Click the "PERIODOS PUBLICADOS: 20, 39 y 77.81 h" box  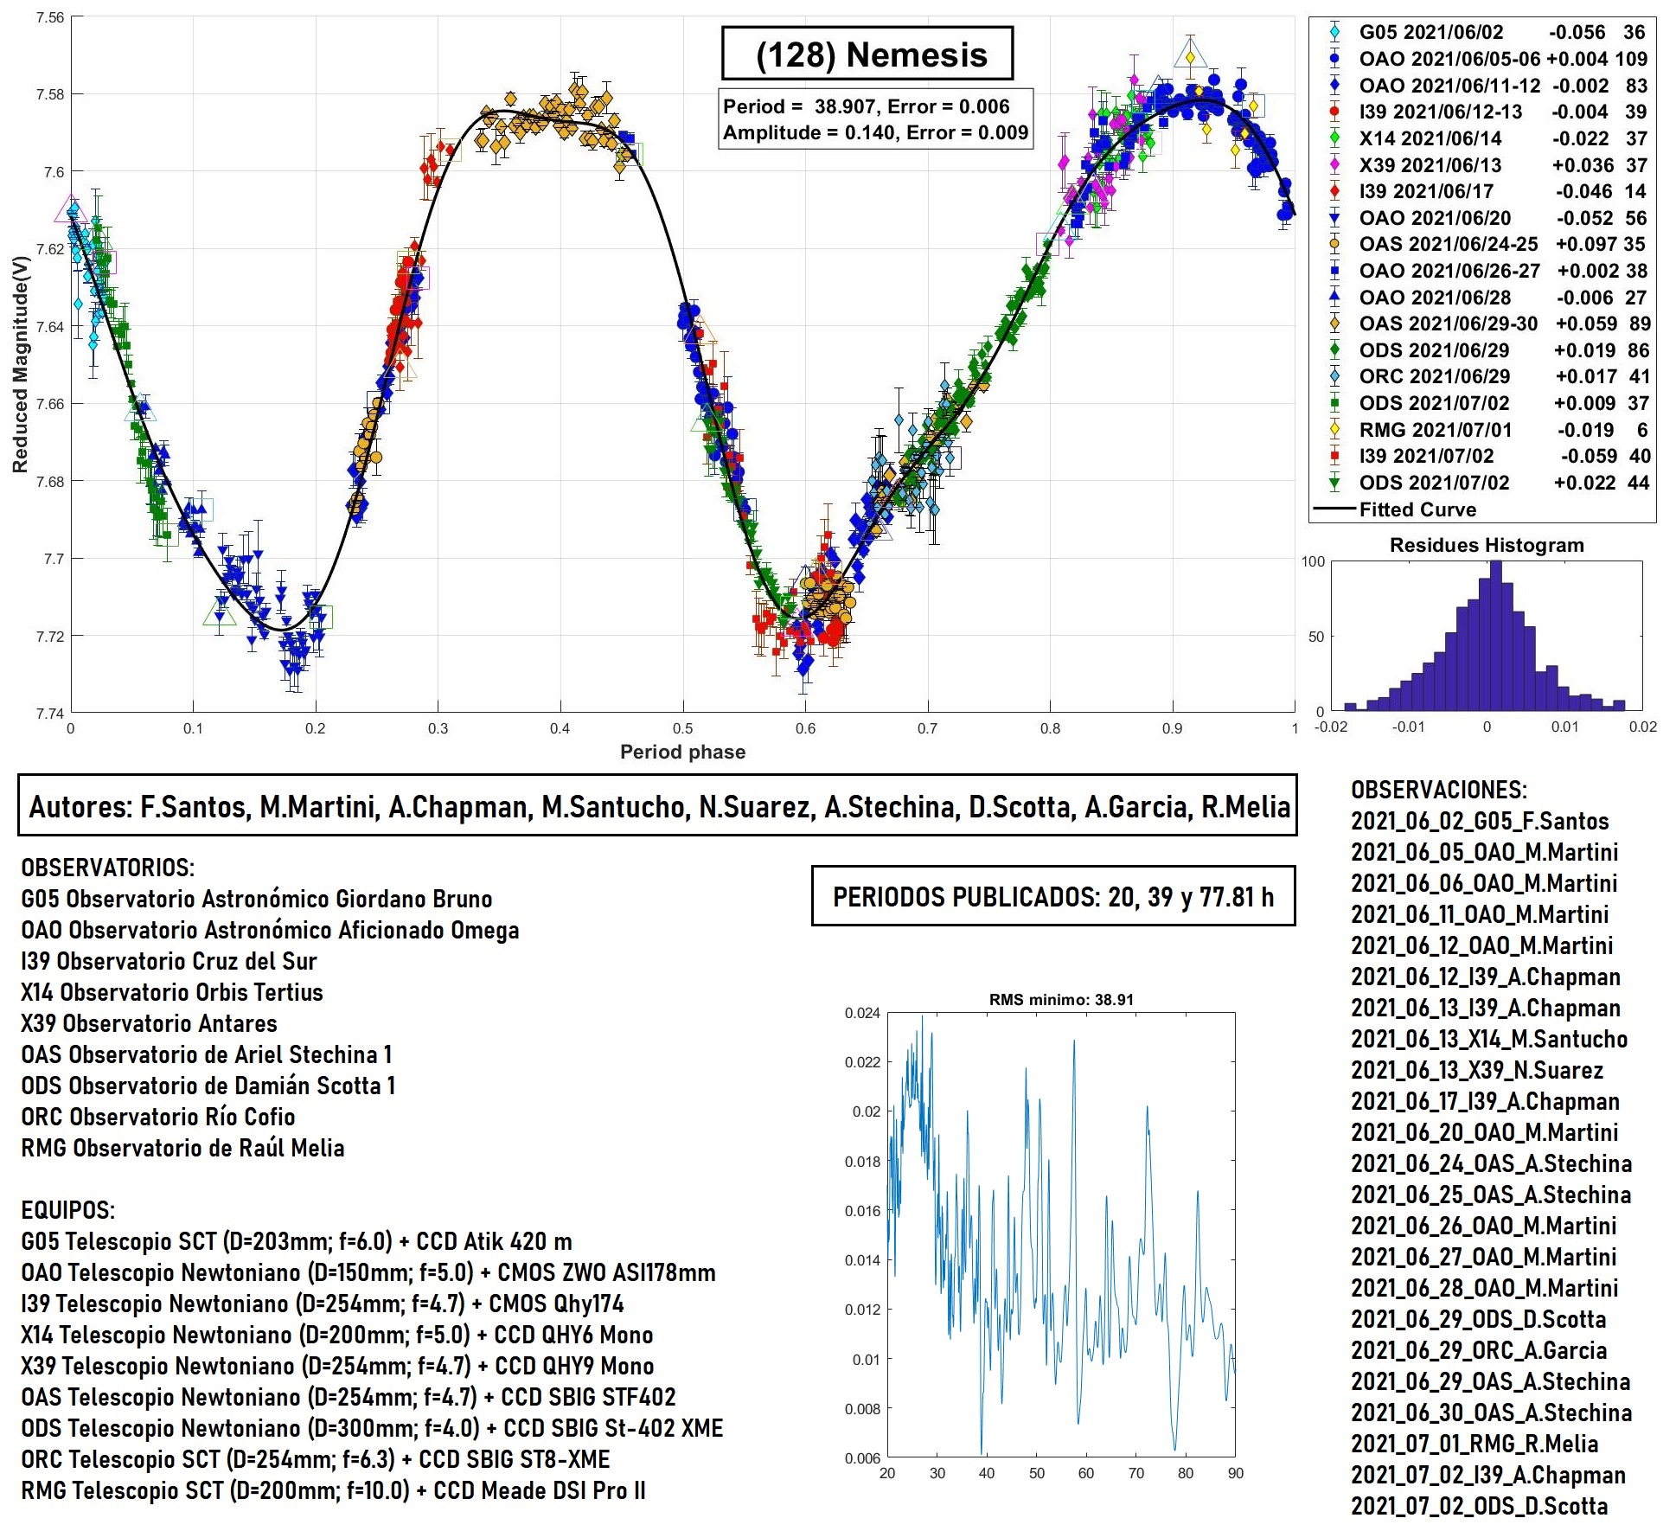point(1053,896)
